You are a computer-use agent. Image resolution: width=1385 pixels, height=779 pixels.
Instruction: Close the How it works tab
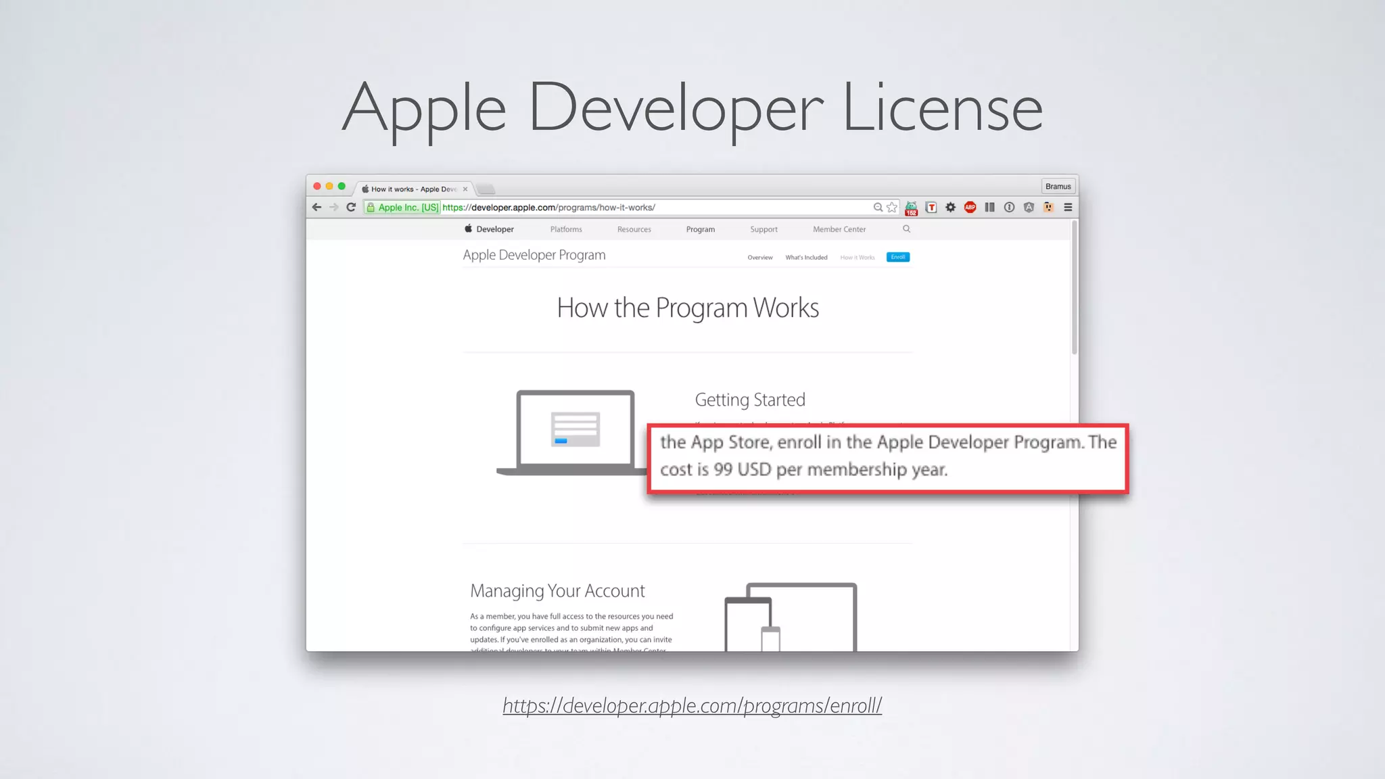pyautogui.click(x=465, y=189)
